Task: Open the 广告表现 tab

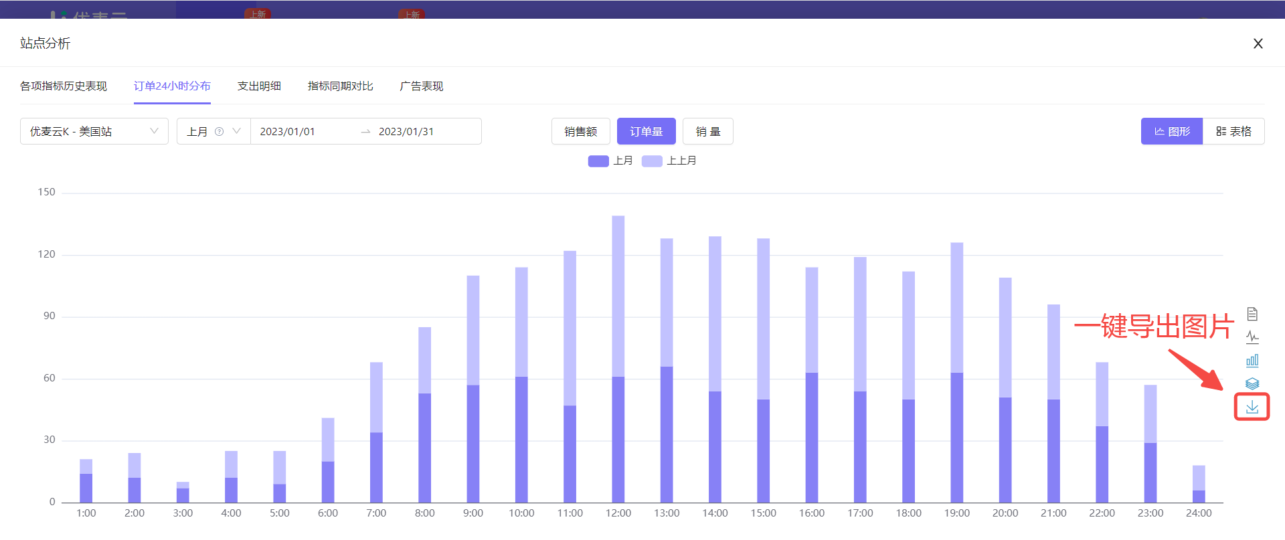Action: coord(421,86)
